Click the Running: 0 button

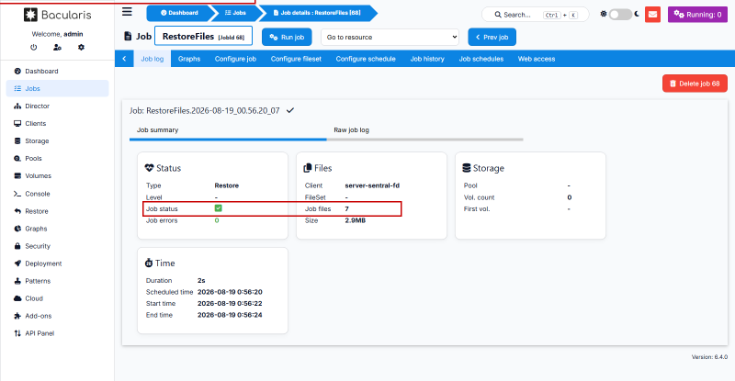(x=697, y=15)
